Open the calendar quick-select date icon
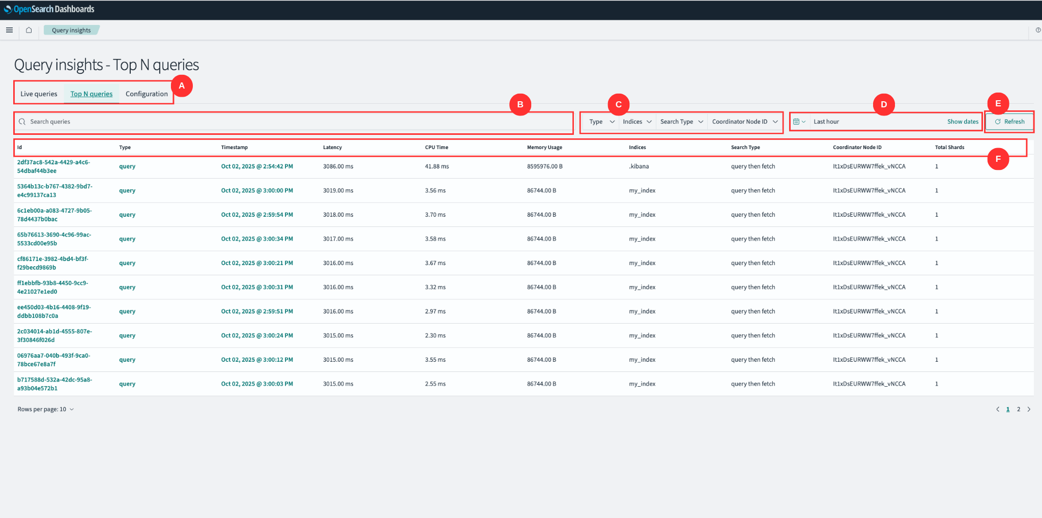 [x=799, y=122]
